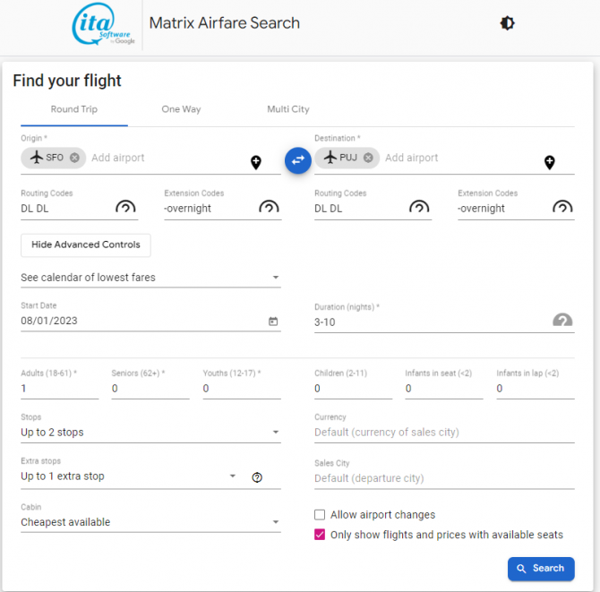Uncheck Only show flights with available seats
Image resolution: width=600 pixels, height=592 pixels.
(x=320, y=535)
